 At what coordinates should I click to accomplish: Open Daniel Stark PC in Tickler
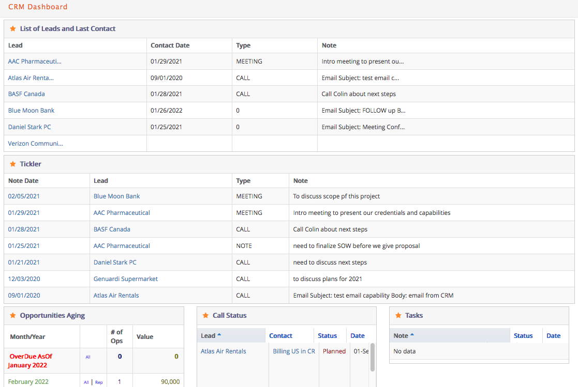pos(115,262)
